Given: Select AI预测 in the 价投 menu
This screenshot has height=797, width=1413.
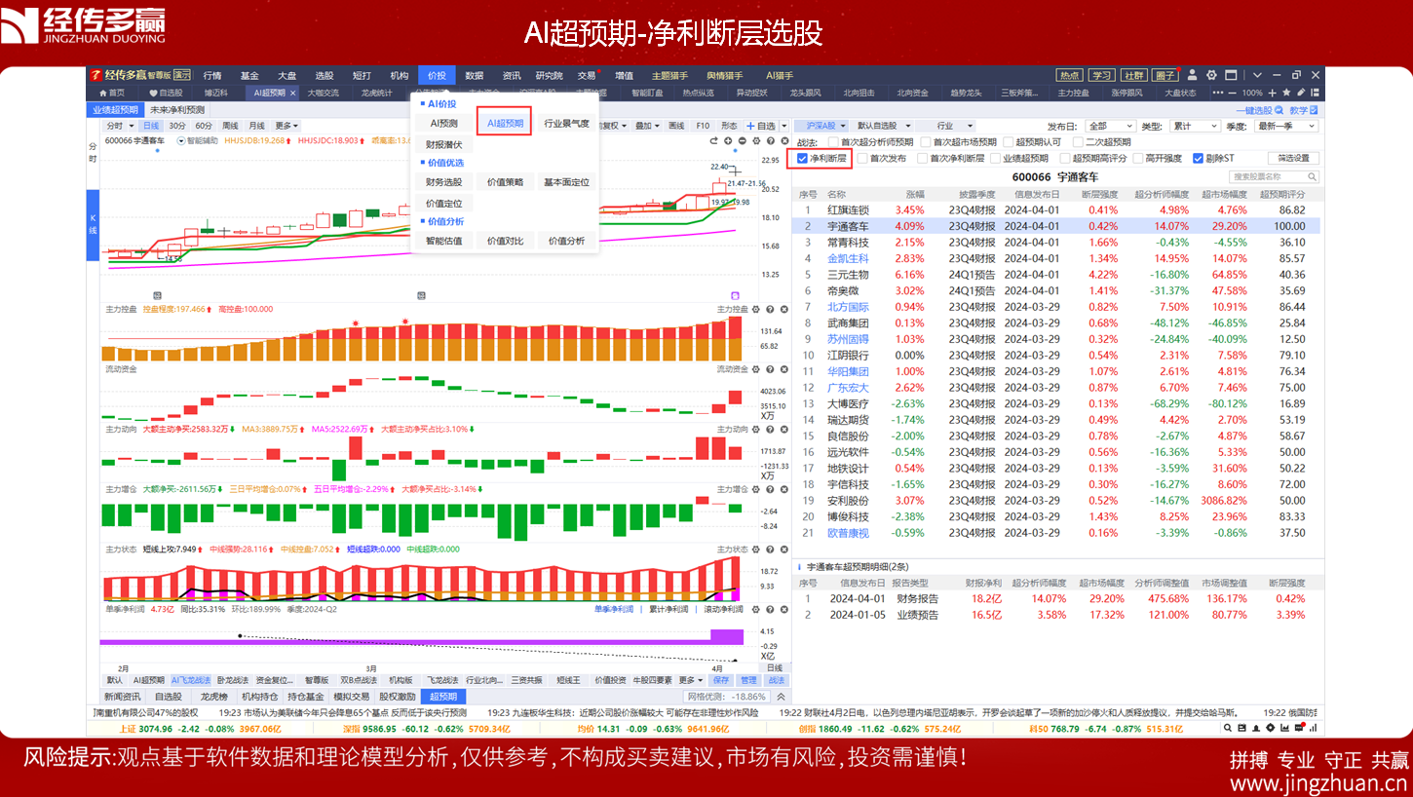Looking at the screenshot, I should point(443,124).
